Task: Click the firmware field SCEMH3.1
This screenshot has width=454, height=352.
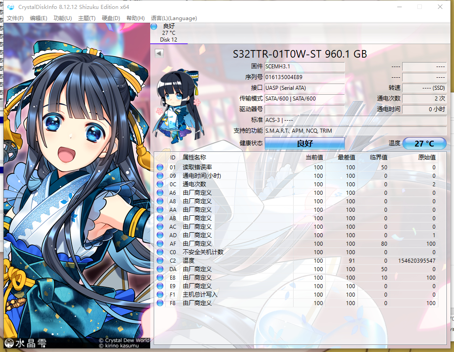Action: click(305, 66)
